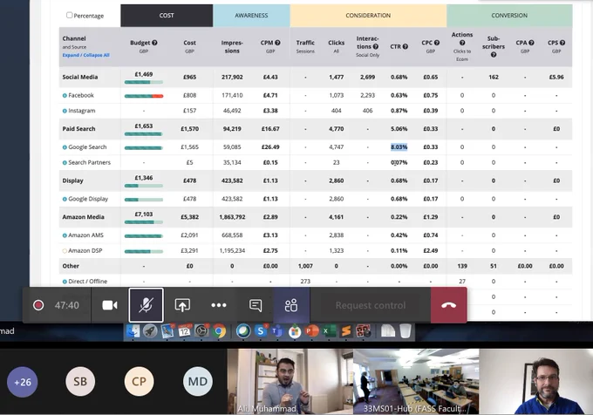Show the meeting chat conversation
Image resolution: width=593 pixels, height=415 pixels.
point(256,305)
